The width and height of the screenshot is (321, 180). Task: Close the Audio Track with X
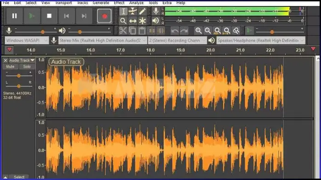(6, 60)
